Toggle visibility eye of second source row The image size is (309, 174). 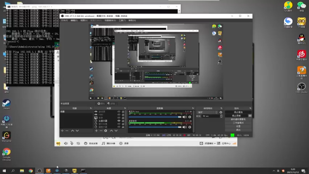pos(119,114)
